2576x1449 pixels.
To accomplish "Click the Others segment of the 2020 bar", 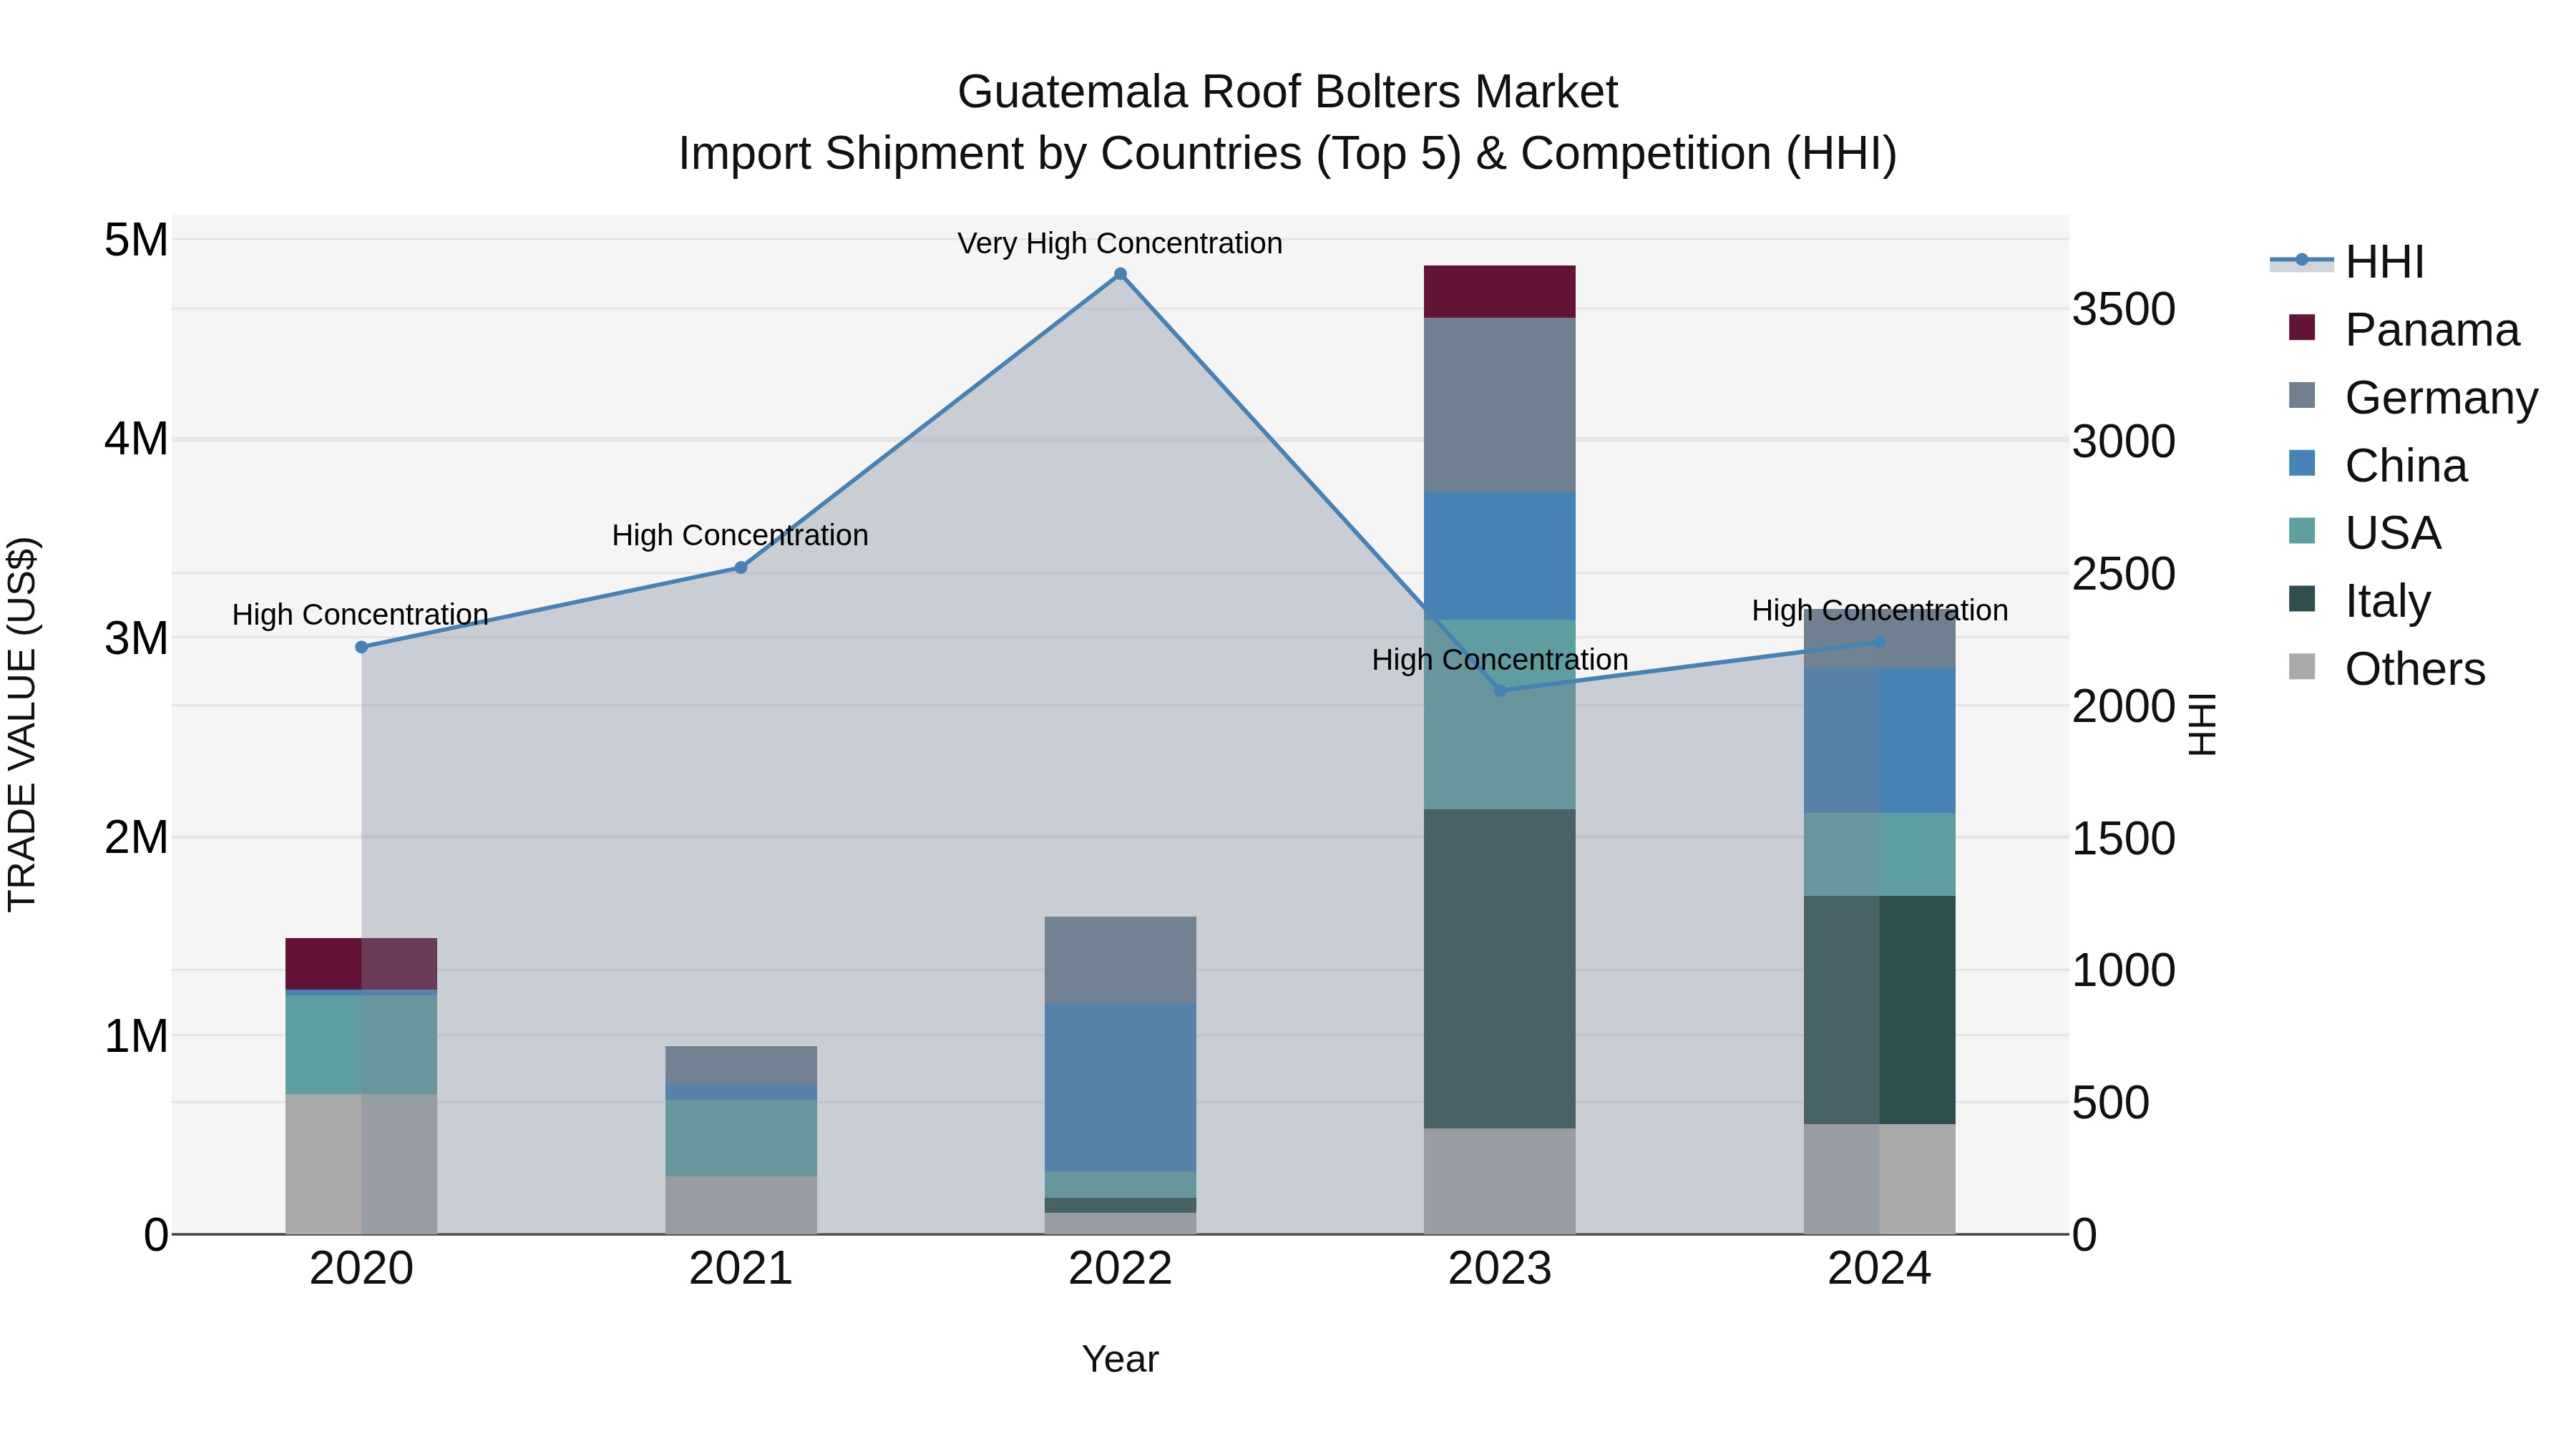I will (362, 1164).
